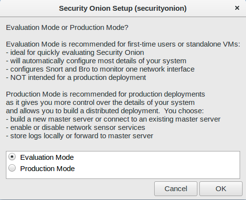Click 'store logs locally or forward' line
Viewport: 246px width, 200px height.
pos(80,136)
